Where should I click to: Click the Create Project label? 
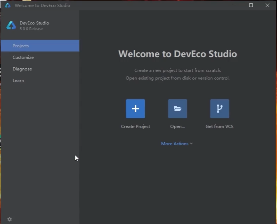click(x=135, y=126)
